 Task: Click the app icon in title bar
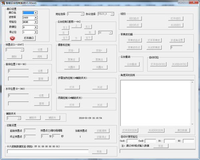3,3
